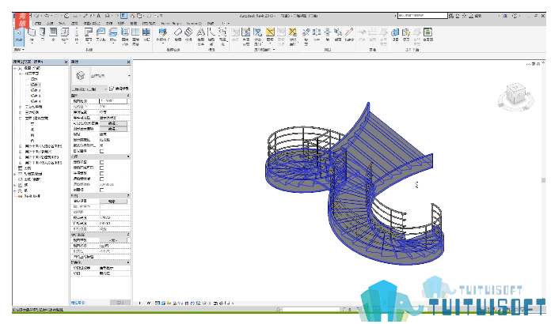
Task: Click the Set work plane tool
Action: 395,35
